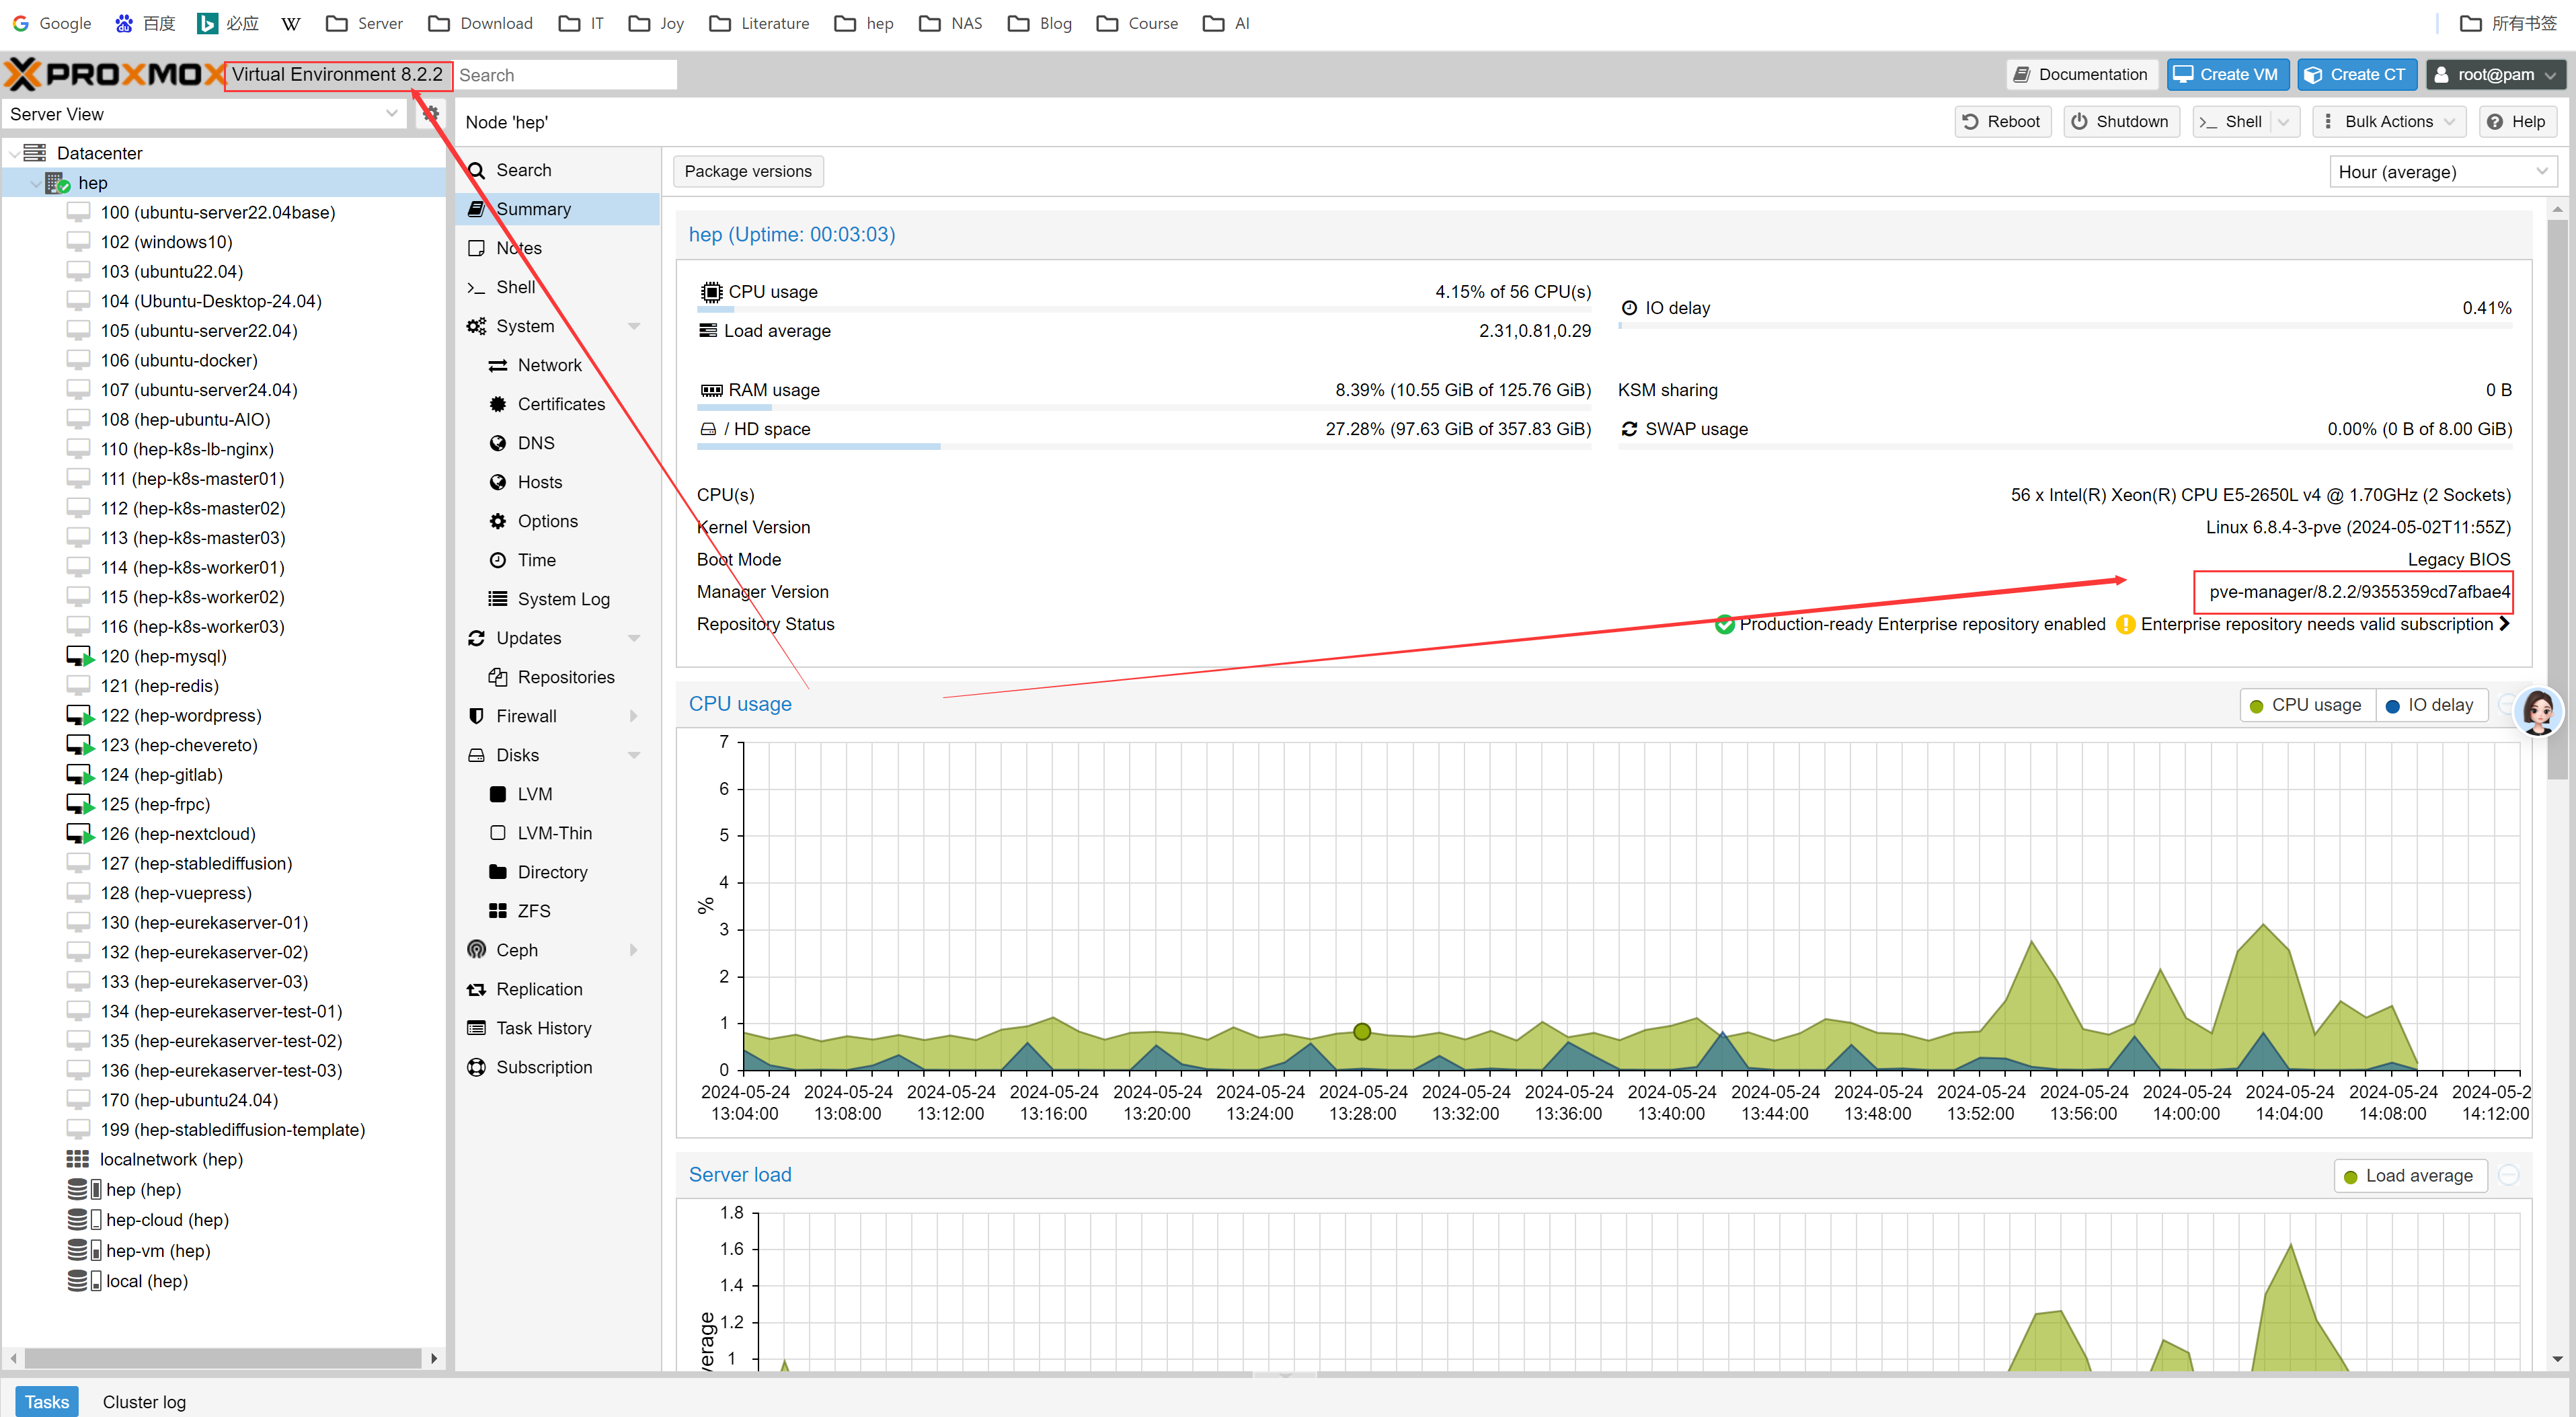The width and height of the screenshot is (2576, 1417).
Task: Collapse the System submenu arrow
Action: pyautogui.click(x=634, y=326)
